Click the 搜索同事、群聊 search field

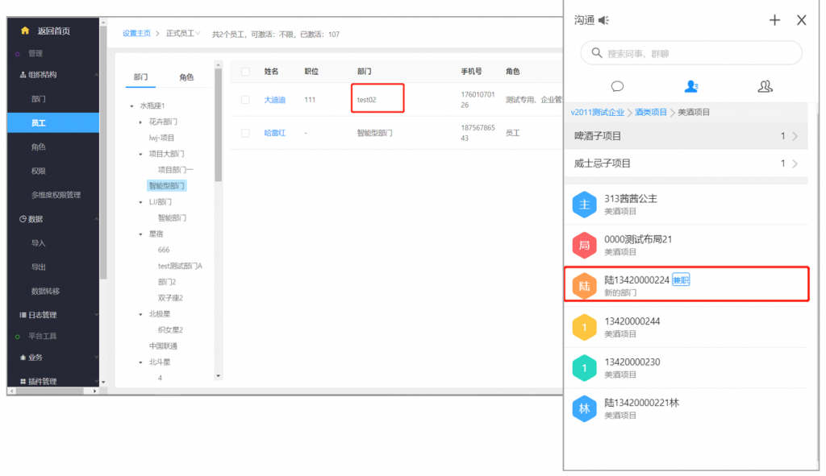pos(691,53)
